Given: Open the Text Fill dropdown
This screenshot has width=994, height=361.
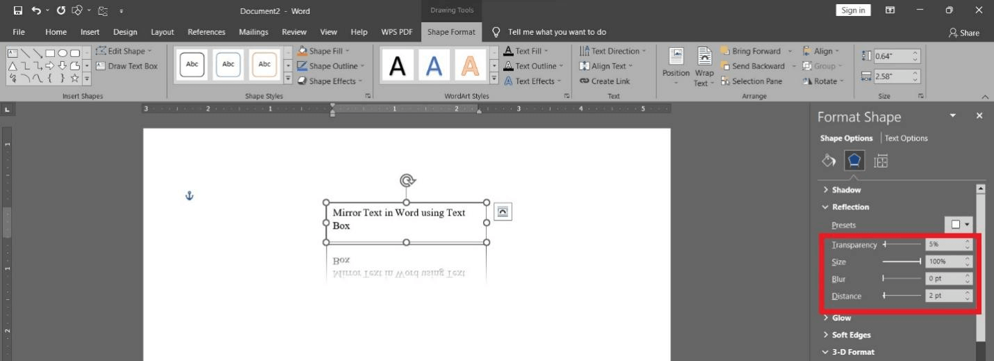Looking at the screenshot, I should tap(526, 51).
